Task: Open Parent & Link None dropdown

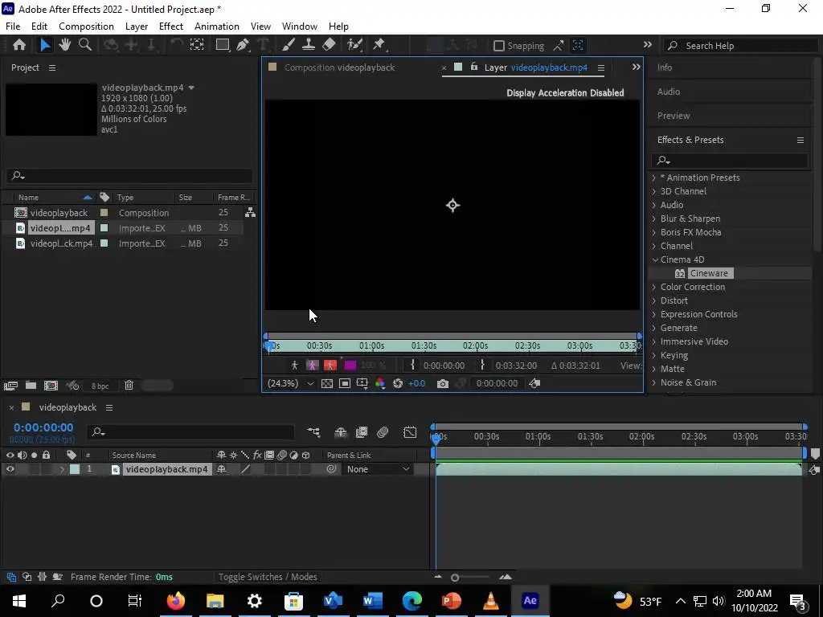Action: pos(378,469)
